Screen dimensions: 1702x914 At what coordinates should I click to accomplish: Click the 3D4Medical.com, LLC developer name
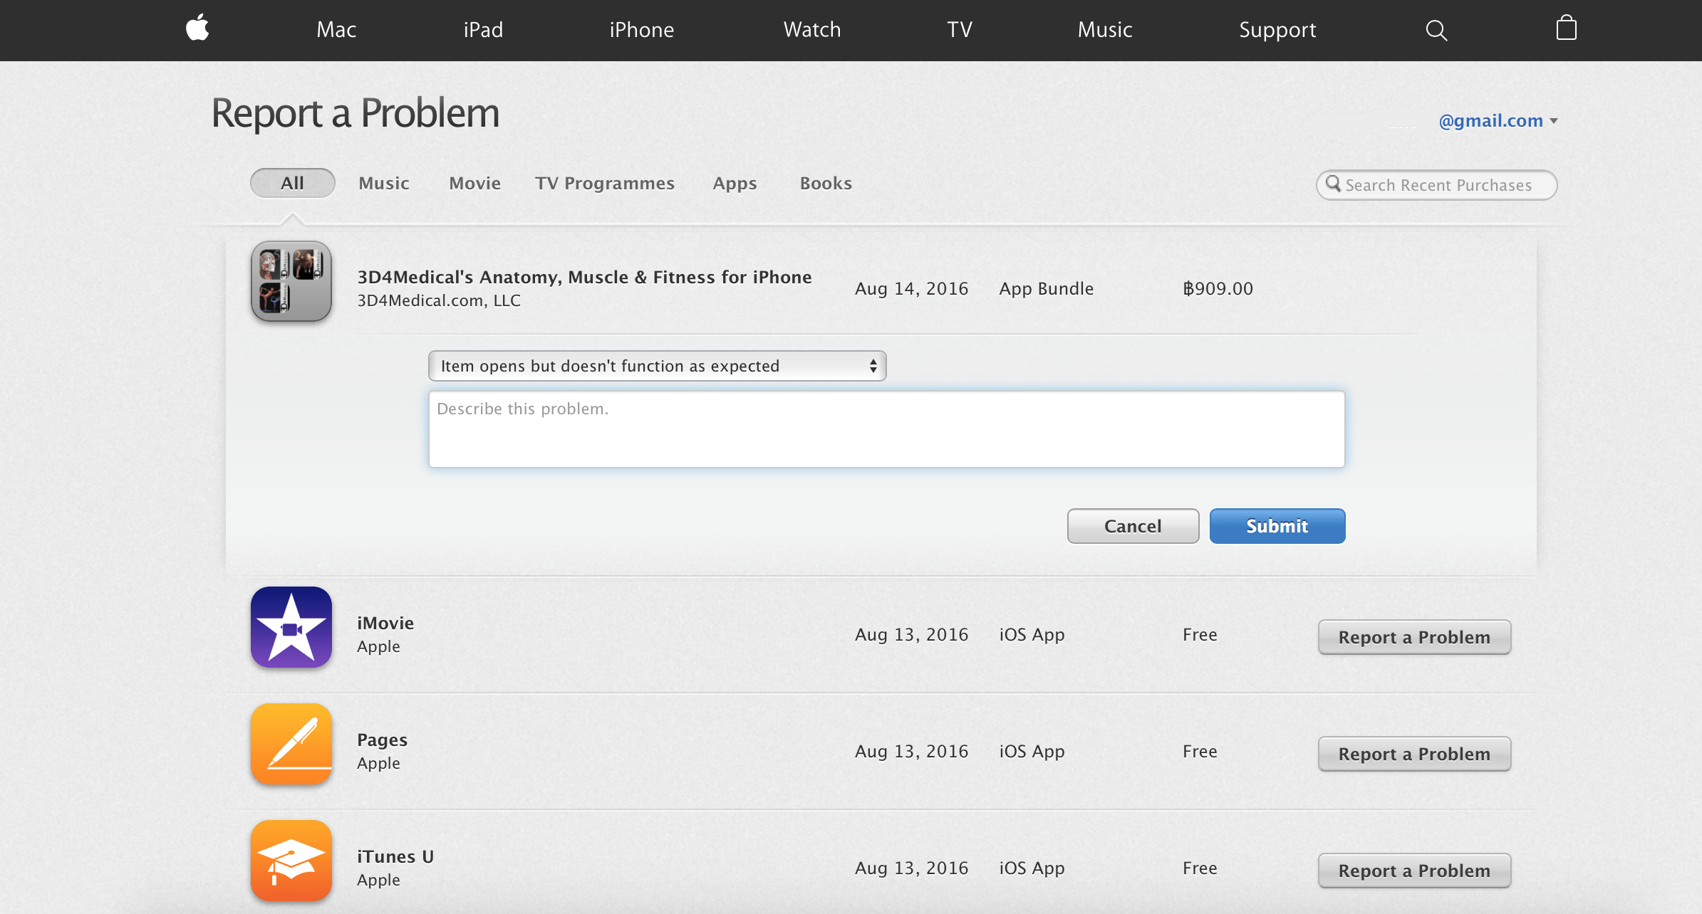pos(439,300)
